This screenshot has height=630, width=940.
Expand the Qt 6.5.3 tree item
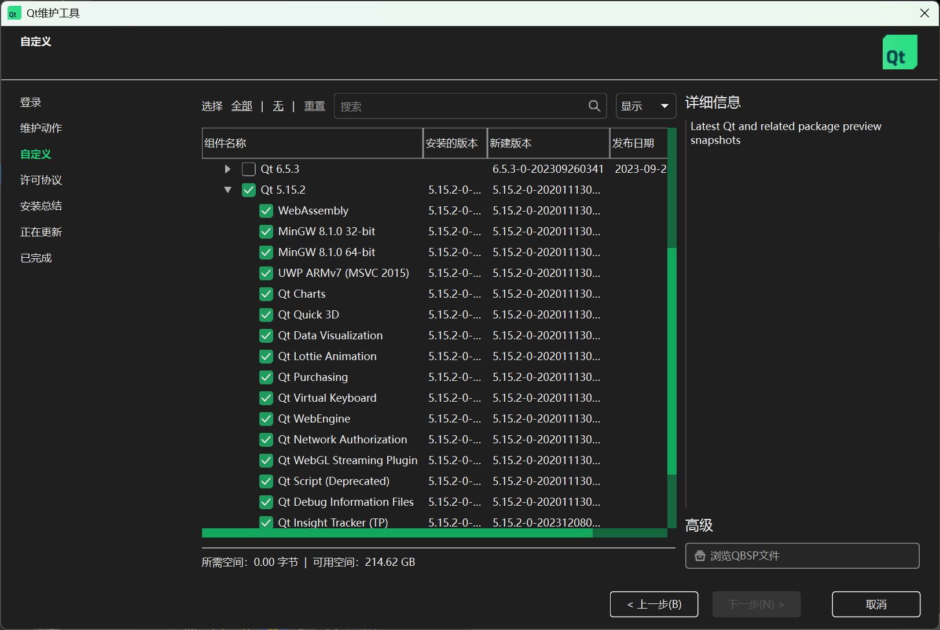click(x=227, y=169)
